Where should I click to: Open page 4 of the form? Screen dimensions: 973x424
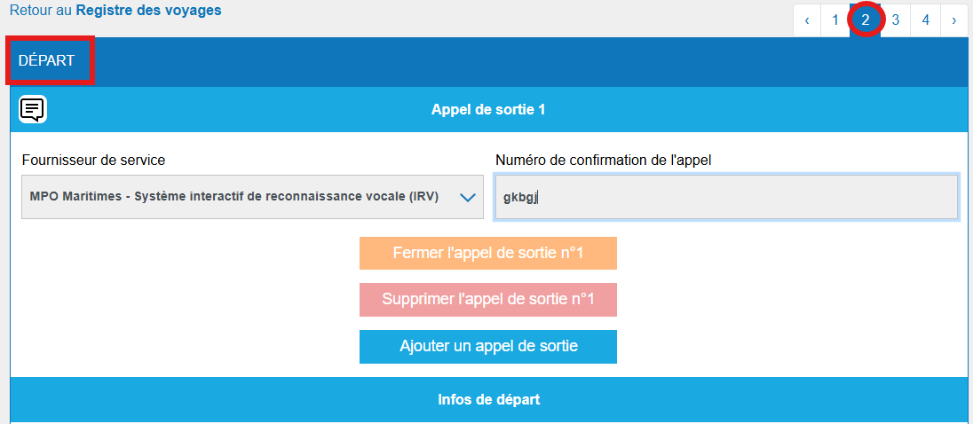[925, 20]
